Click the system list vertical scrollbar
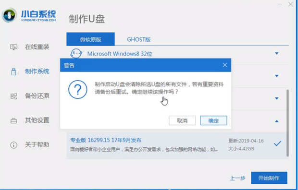298x190 pixels. tap(287, 123)
